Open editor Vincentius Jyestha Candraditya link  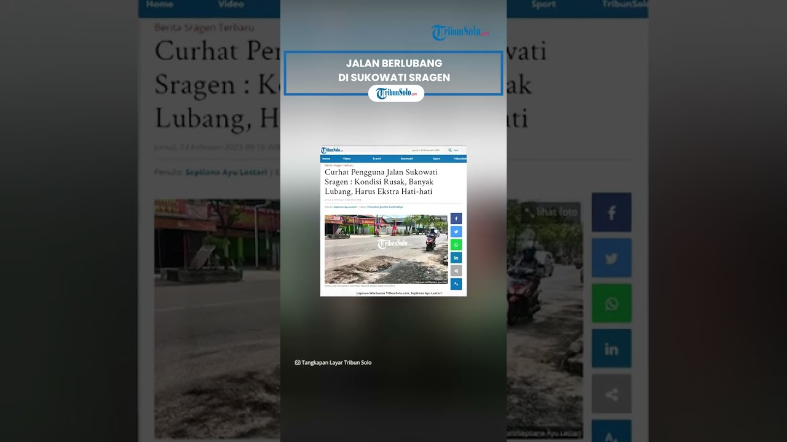(x=385, y=207)
